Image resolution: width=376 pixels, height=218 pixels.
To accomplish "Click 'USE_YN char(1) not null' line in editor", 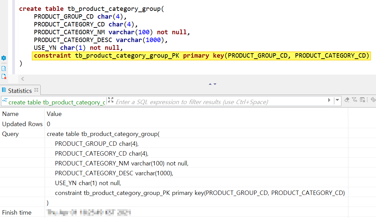I will 78,48.
